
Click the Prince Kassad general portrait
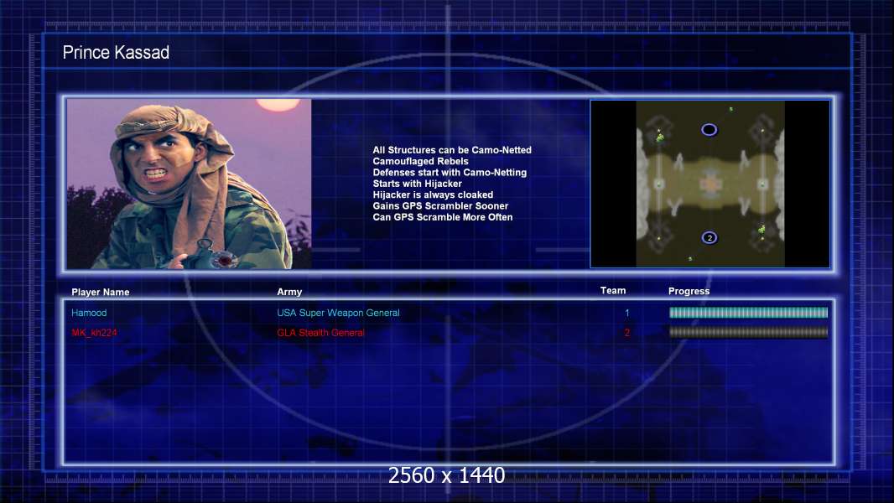pyautogui.click(x=190, y=184)
